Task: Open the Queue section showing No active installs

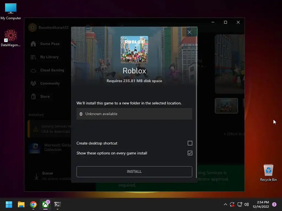Action: [52, 176]
